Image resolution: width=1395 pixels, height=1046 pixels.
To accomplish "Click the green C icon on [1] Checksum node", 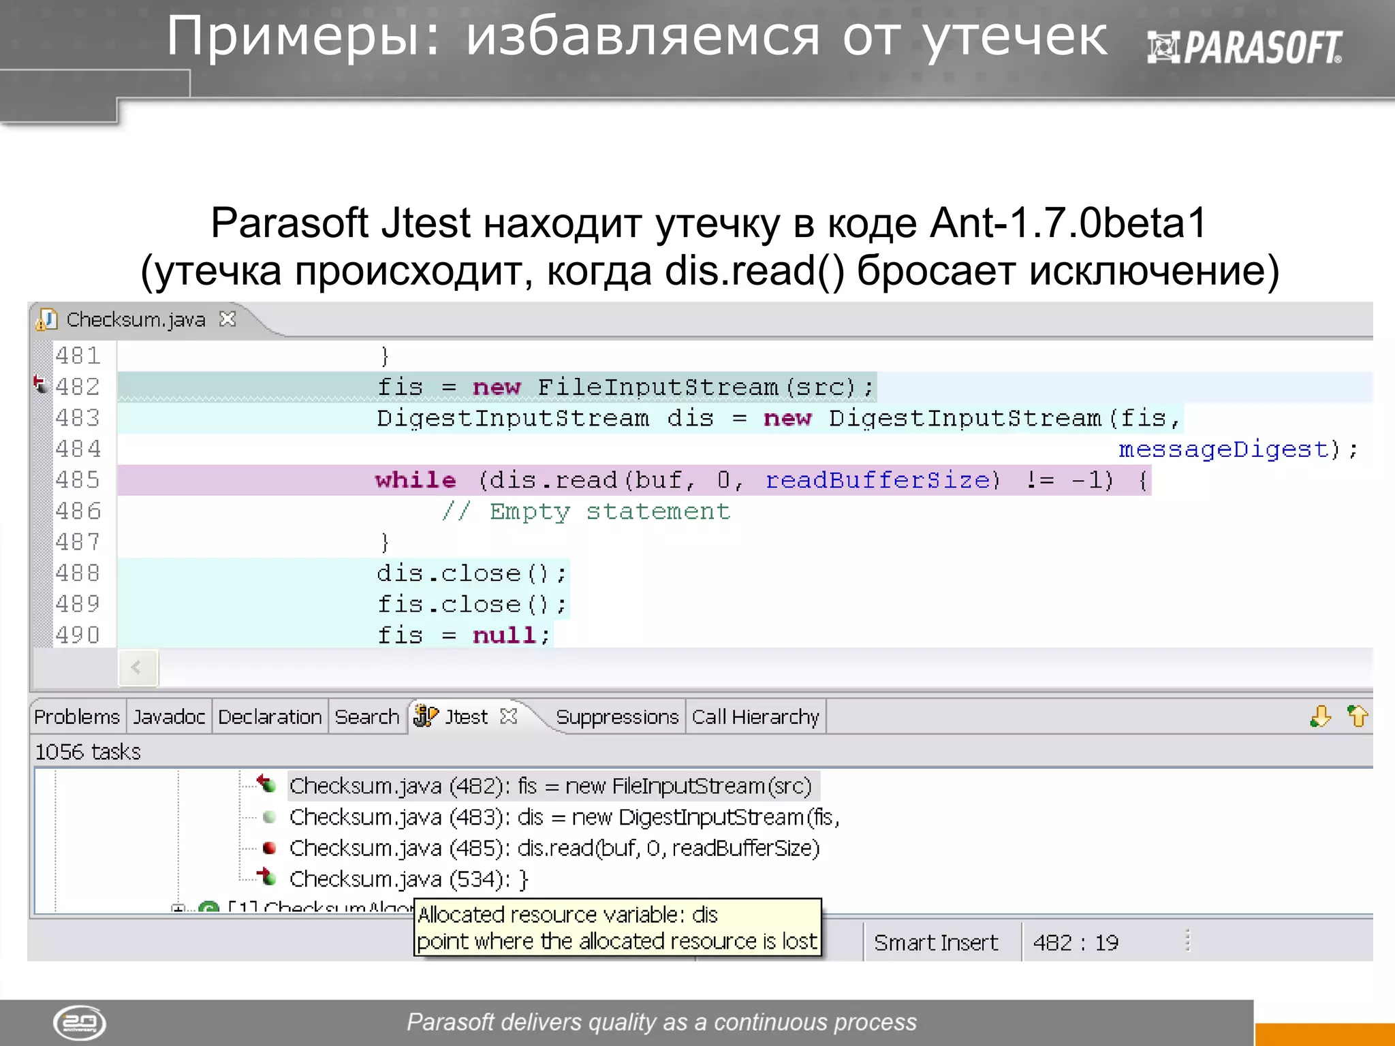I will point(208,908).
